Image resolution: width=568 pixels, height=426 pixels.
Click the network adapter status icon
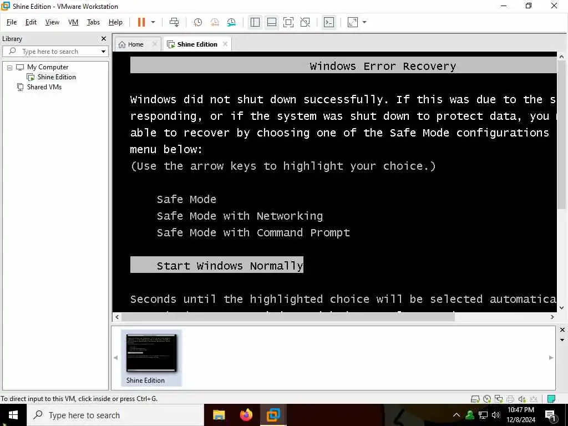[499, 399]
